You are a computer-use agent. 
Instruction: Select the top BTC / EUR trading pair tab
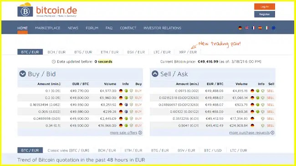click(30, 52)
